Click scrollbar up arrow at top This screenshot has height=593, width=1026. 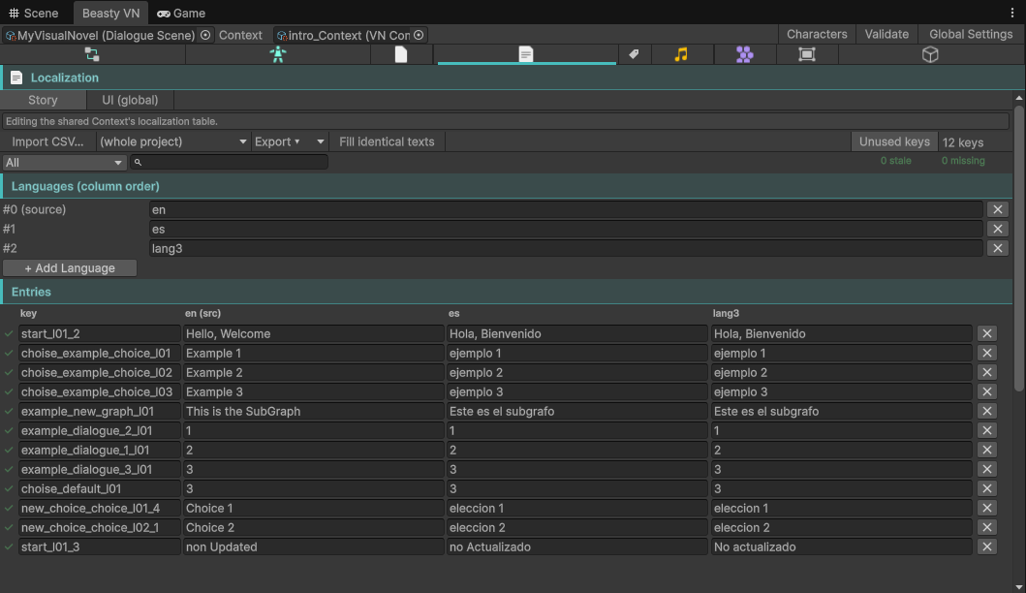click(1019, 98)
